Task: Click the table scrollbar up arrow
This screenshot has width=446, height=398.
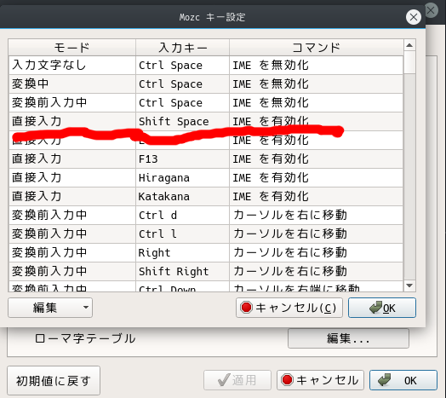Action: [409, 45]
